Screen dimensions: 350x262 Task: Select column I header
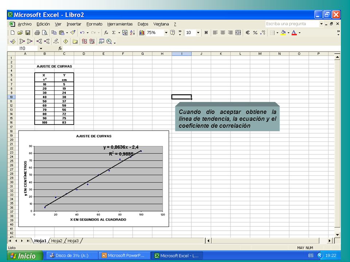182,54
